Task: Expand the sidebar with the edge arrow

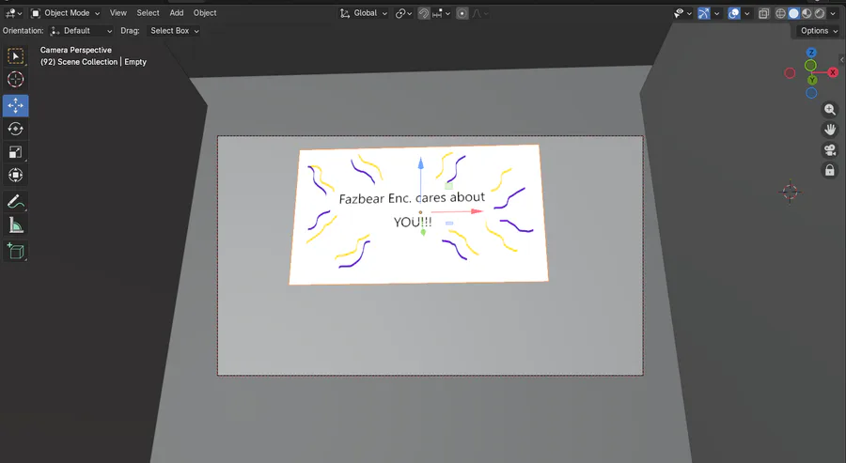Action: pyautogui.click(x=842, y=59)
